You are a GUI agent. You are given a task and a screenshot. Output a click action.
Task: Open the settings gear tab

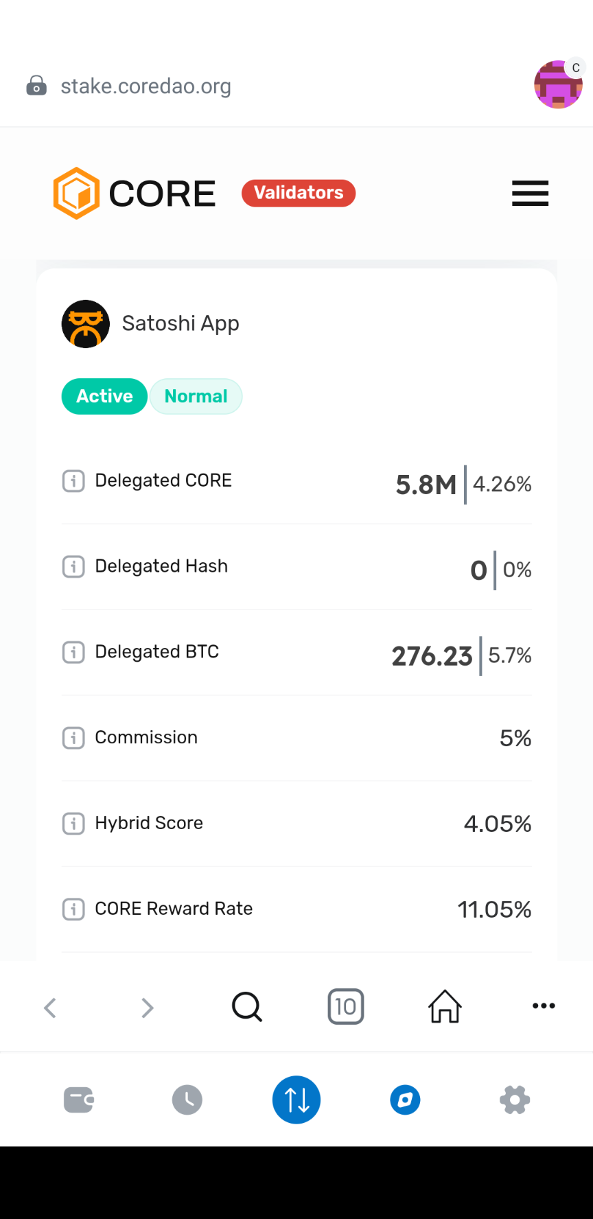tap(515, 1100)
